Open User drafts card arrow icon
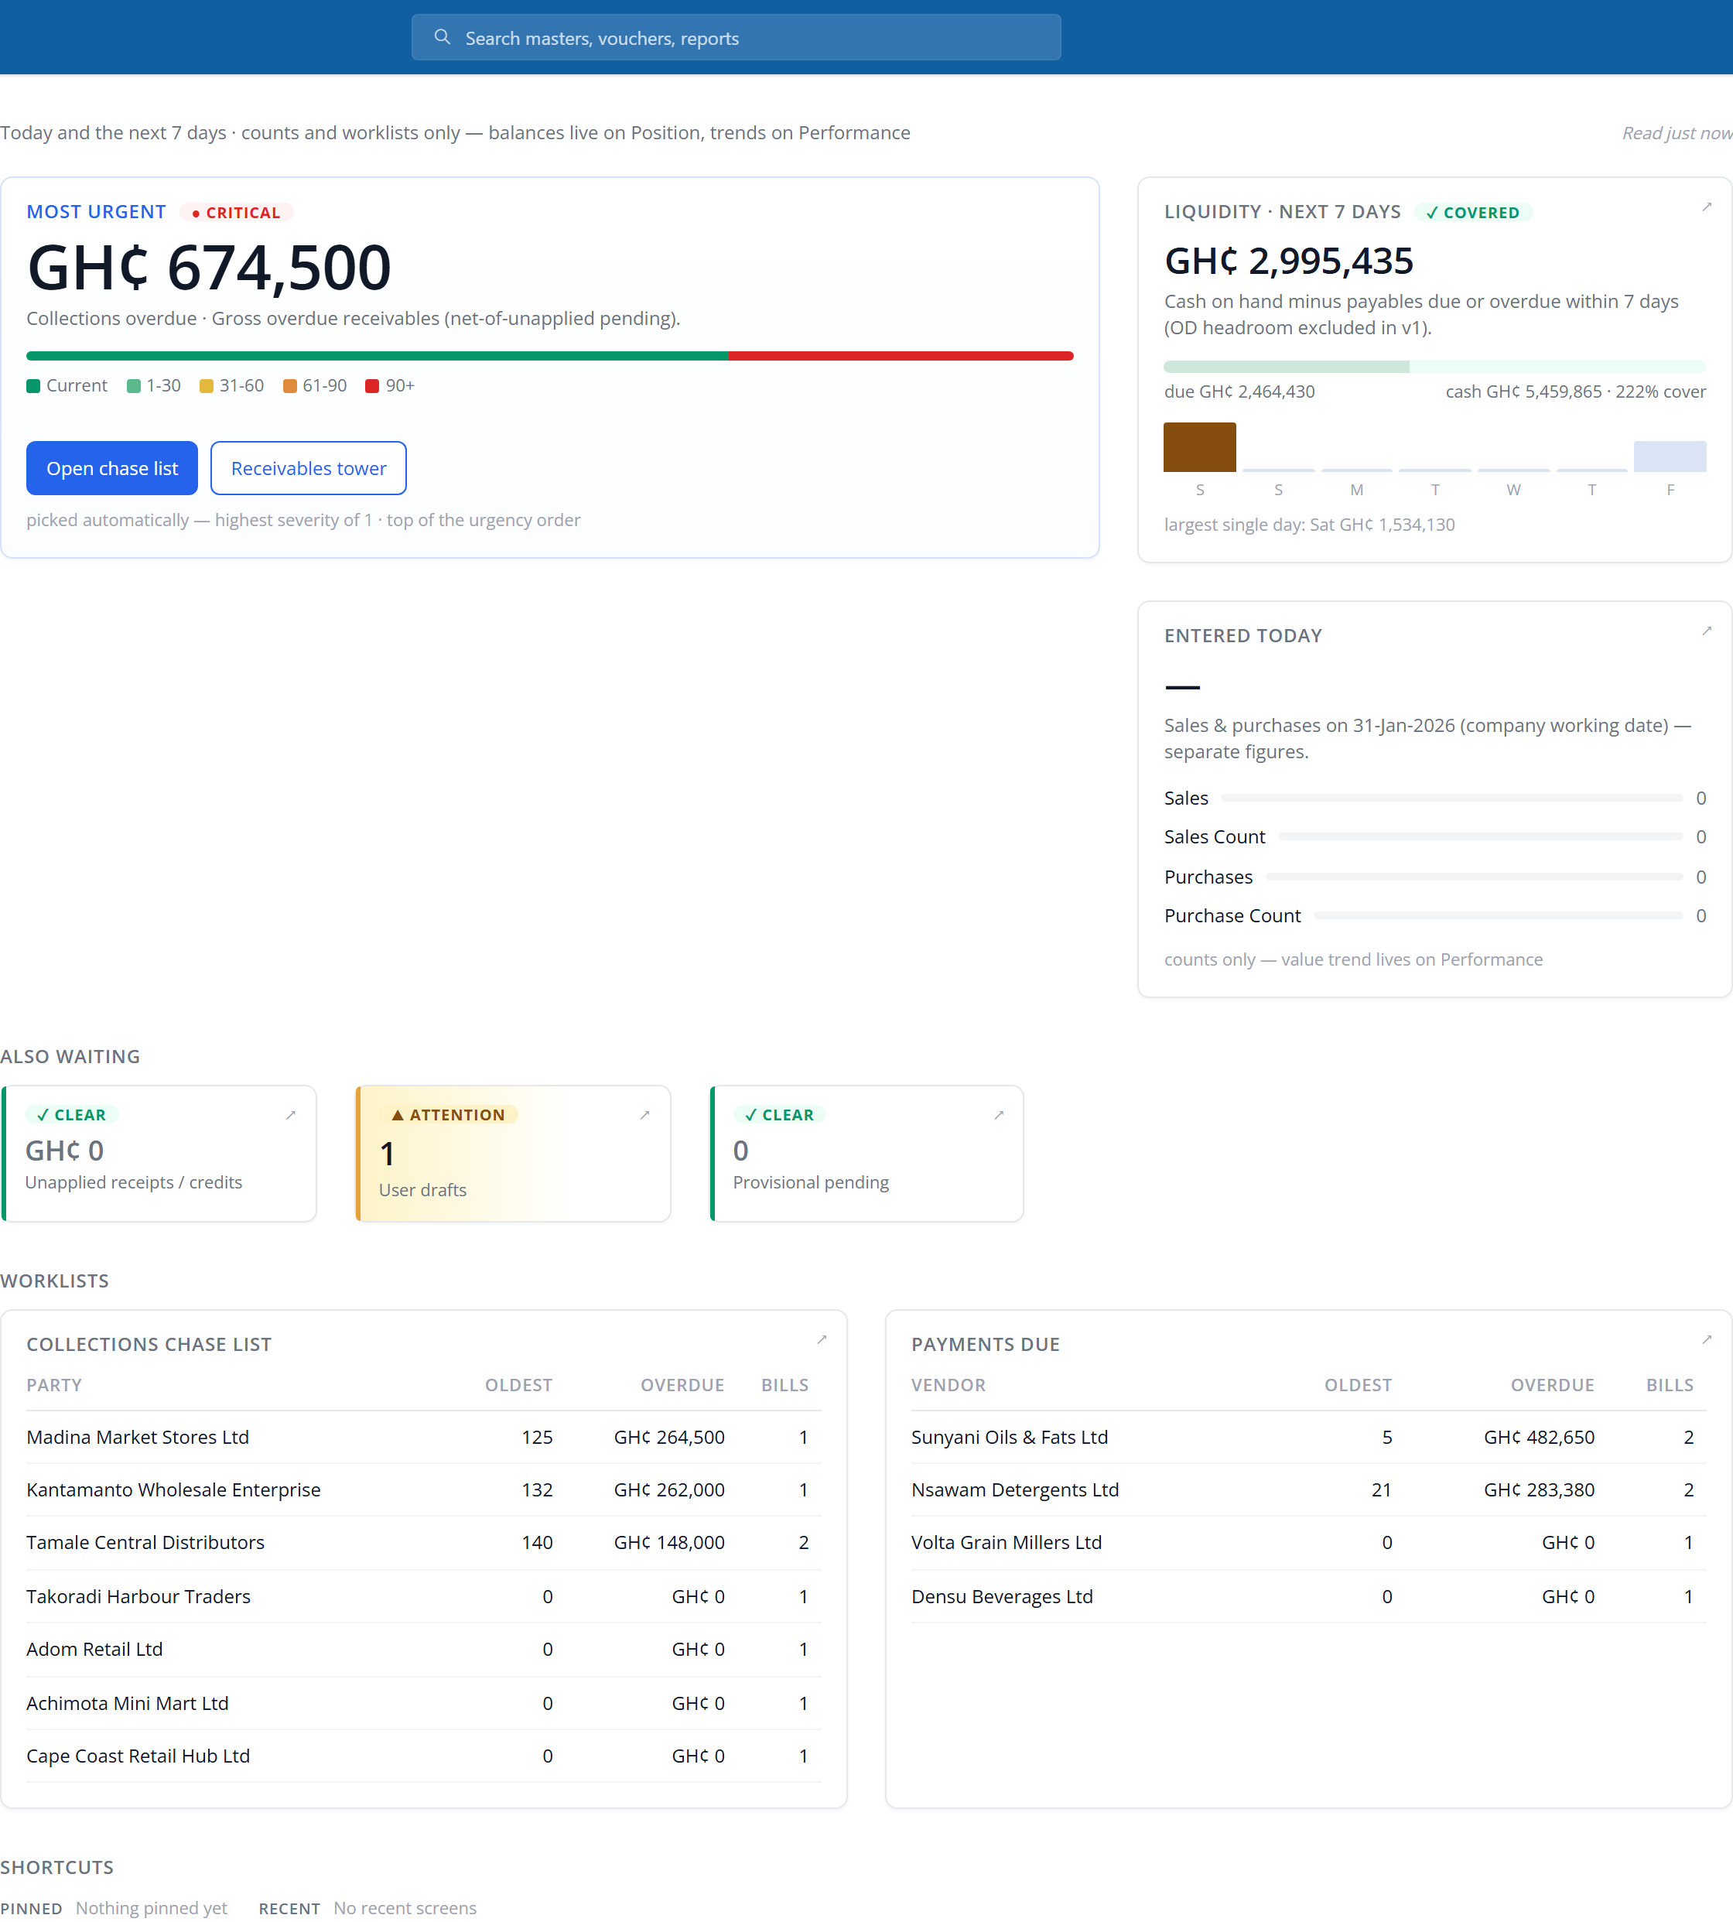 coord(644,1114)
